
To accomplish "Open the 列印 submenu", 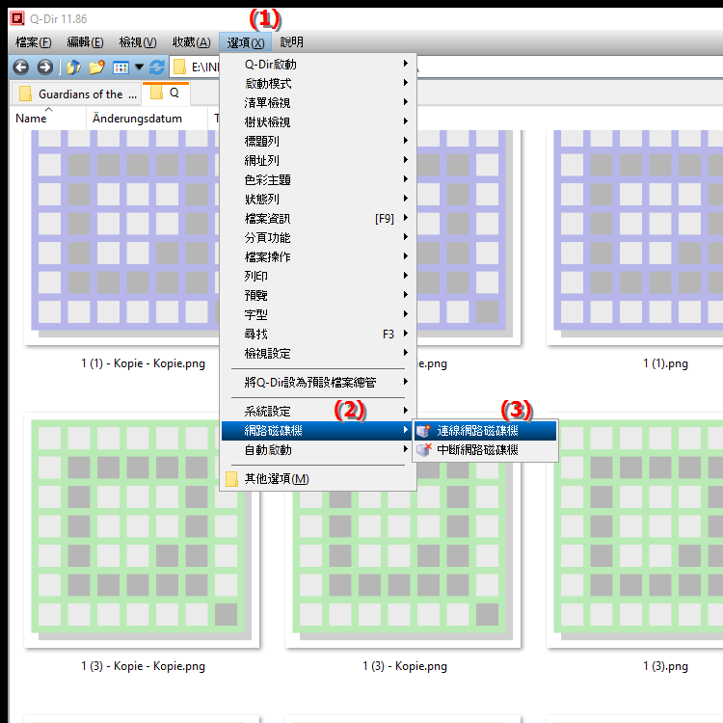I will tap(318, 277).
